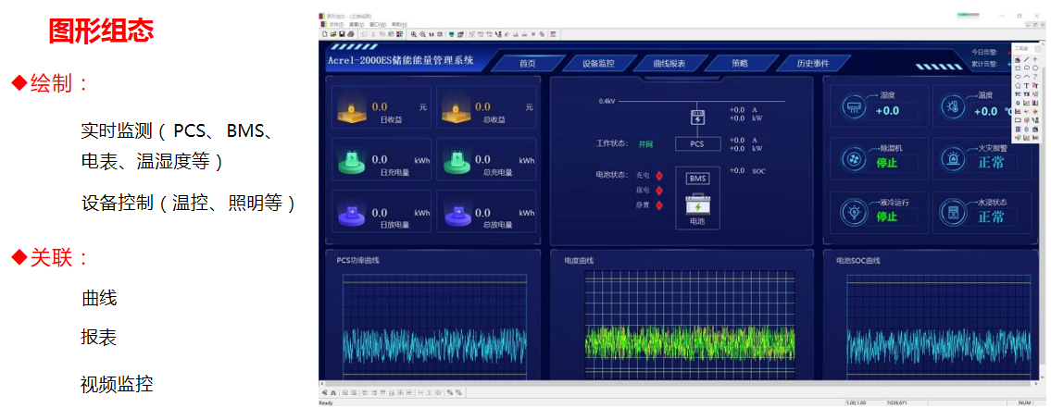
Task: Click the 液冷运行 停止 status
Action: (887, 216)
